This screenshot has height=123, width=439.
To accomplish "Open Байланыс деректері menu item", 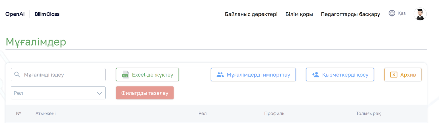I will (251, 14).
